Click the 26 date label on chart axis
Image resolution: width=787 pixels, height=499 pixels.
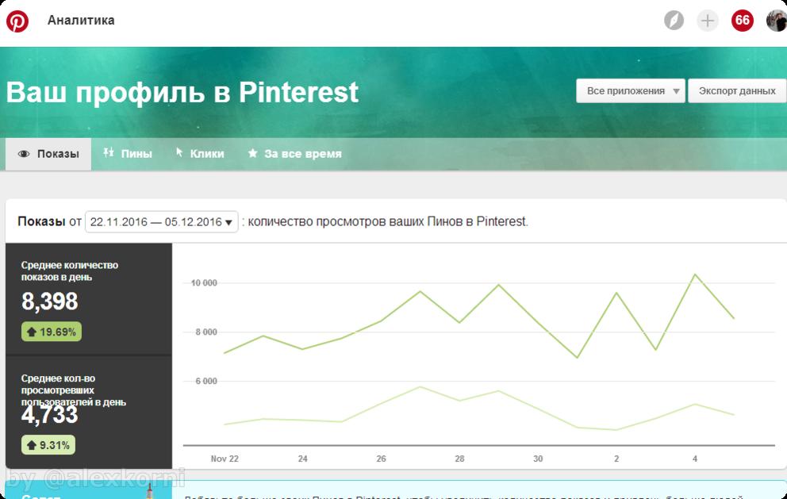click(381, 459)
